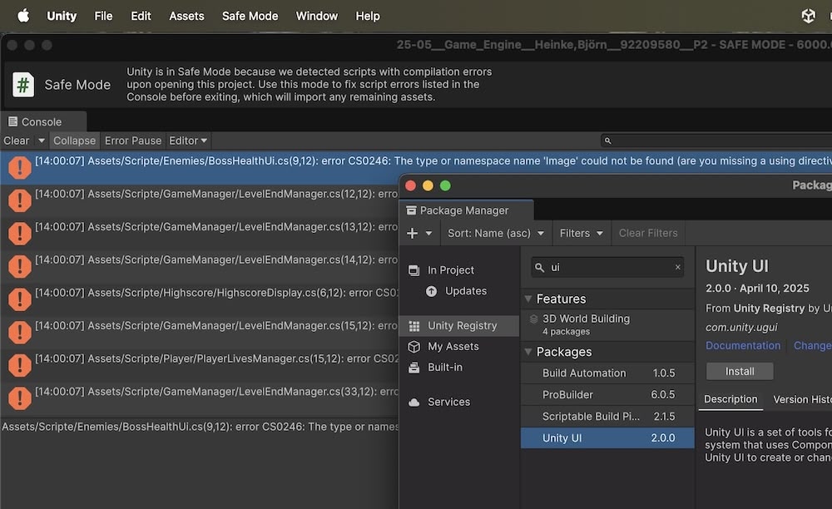
Task: Open the Help menu
Action: 368,16
